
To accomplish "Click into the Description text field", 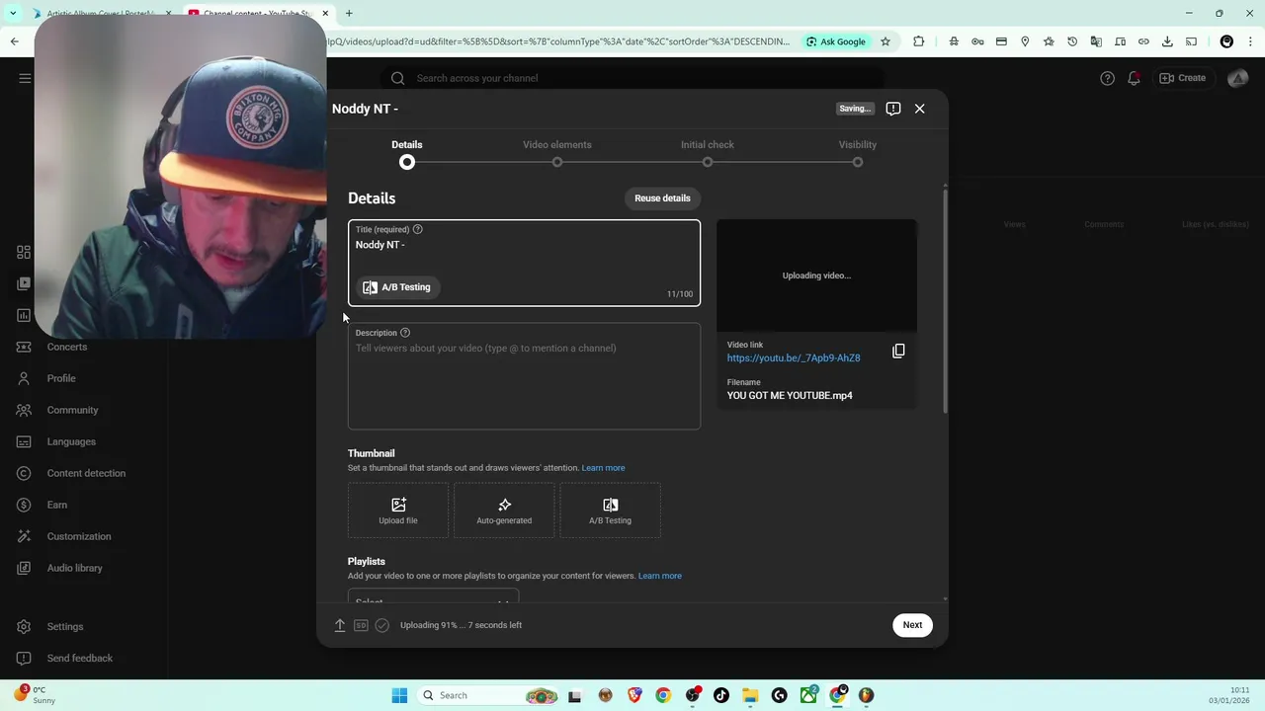I will (x=524, y=376).
